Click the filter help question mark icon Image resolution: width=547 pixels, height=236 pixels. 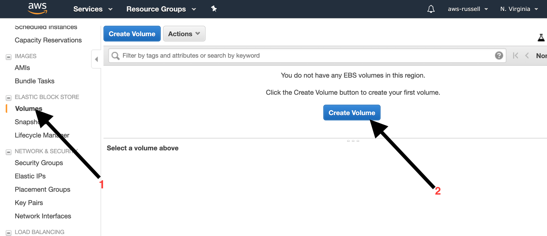(x=499, y=56)
